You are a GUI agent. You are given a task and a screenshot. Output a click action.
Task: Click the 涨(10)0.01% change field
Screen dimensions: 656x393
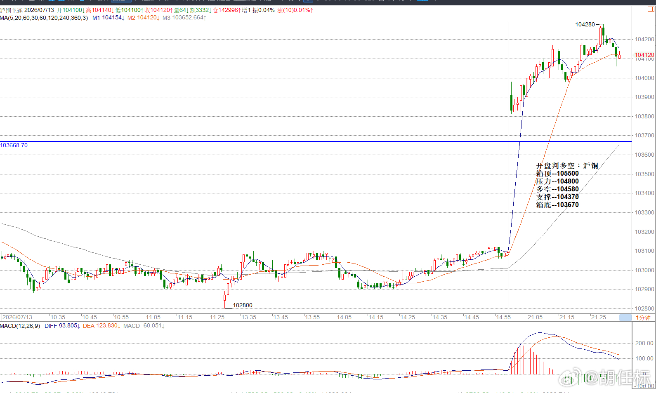click(x=295, y=10)
